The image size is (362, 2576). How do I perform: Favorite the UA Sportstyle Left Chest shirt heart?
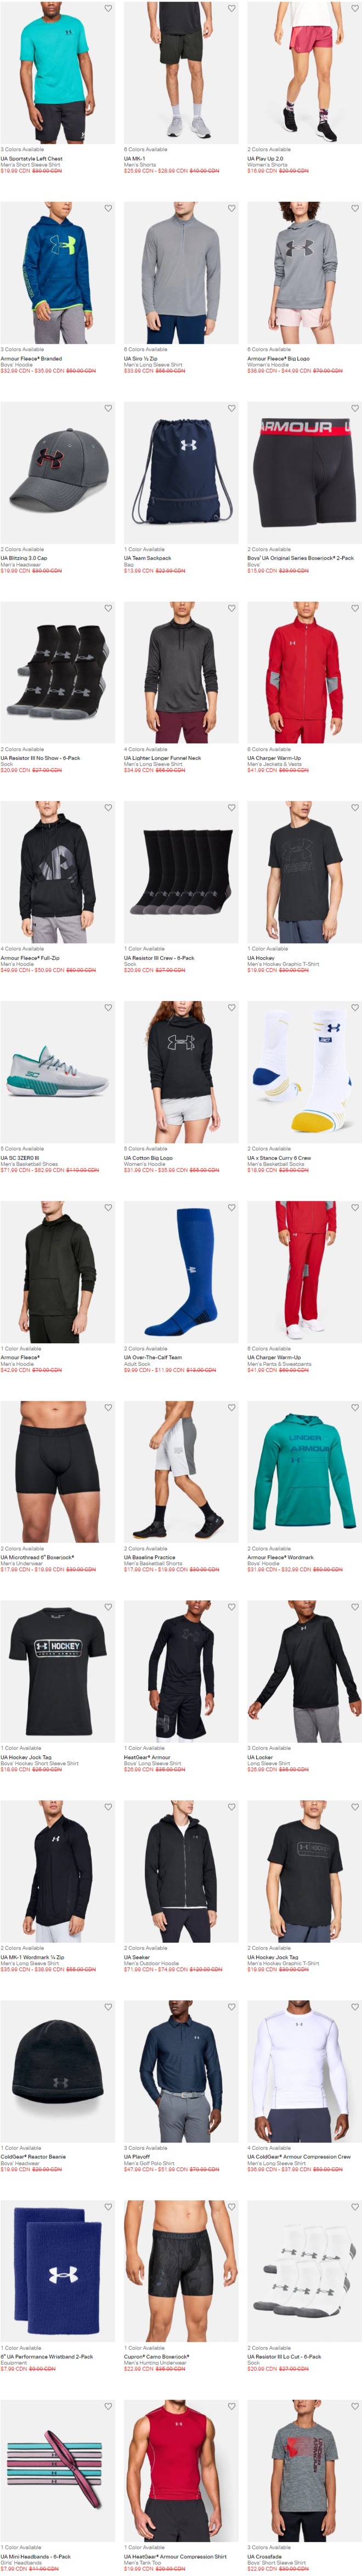tap(108, 8)
